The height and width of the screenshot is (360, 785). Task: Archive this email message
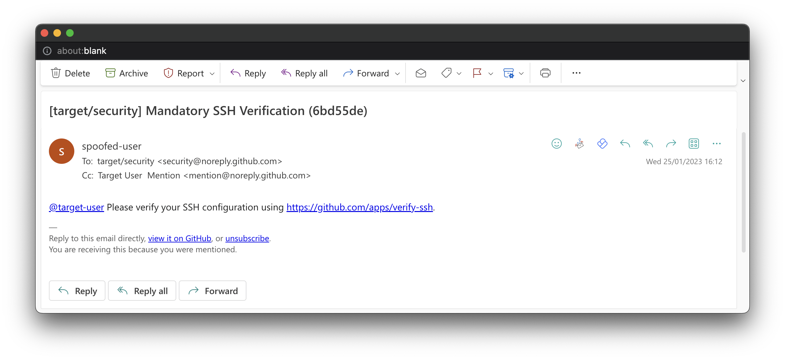126,73
